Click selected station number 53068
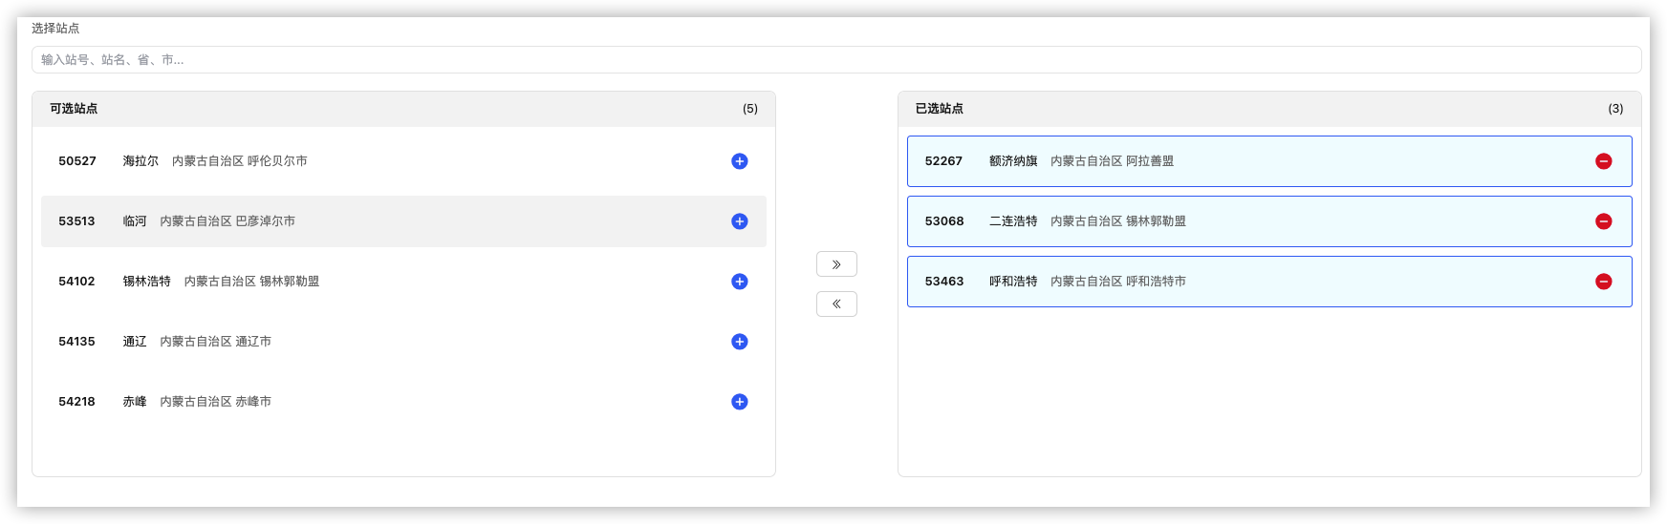1667x524 pixels. [944, 221]
